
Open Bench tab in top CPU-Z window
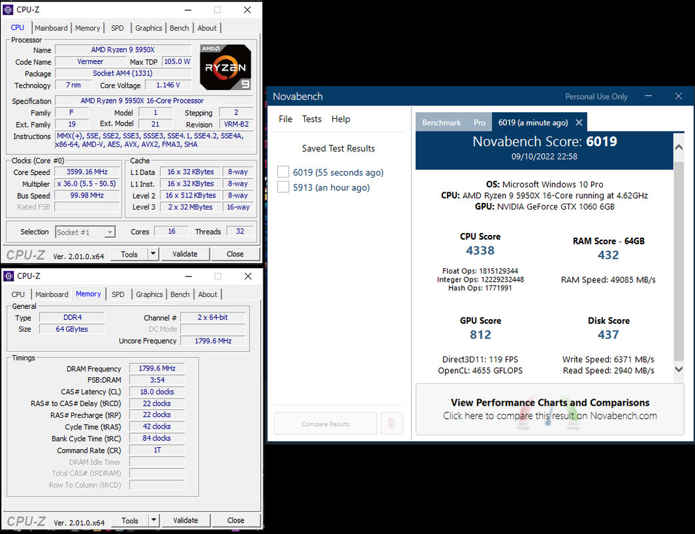coord(179,28)
